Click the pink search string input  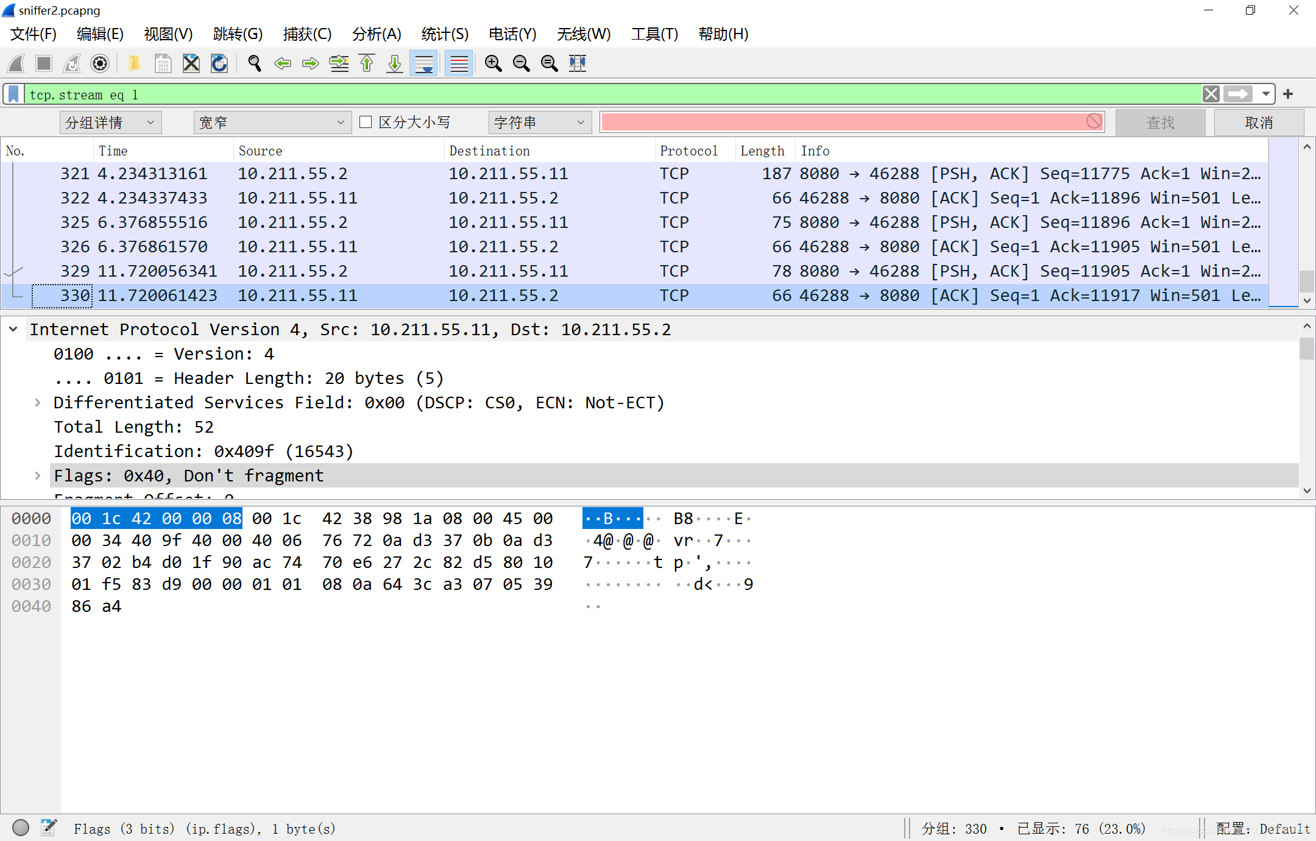tap(852, 122)
